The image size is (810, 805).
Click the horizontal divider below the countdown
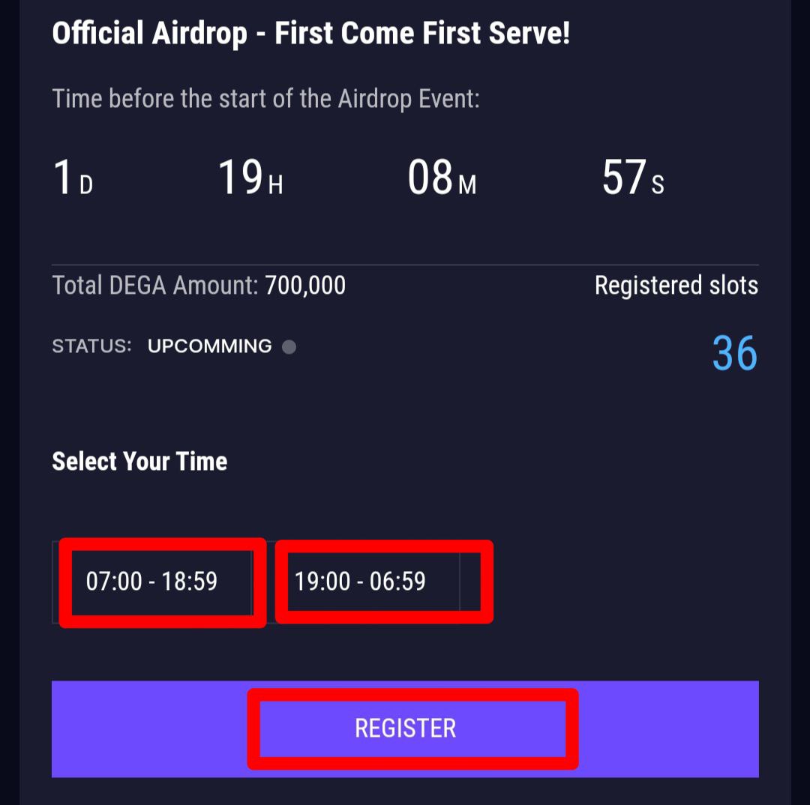pos(405,265)
